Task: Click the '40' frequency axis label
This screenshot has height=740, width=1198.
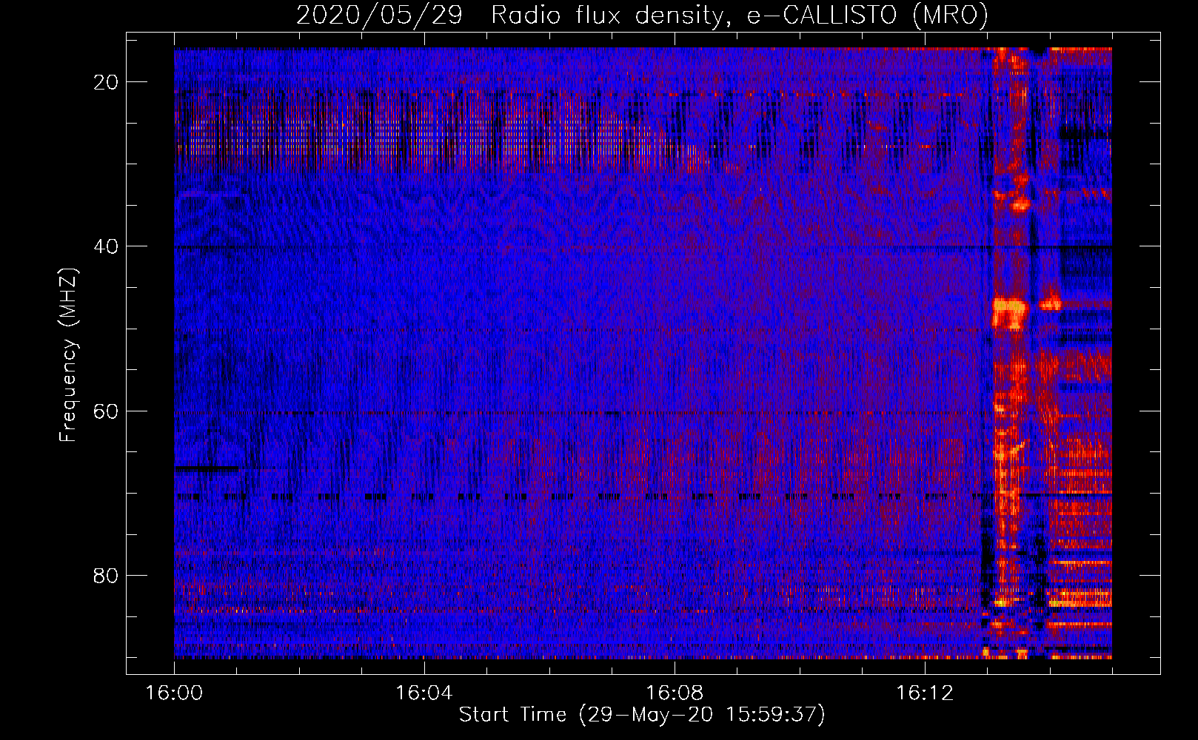Action: tap(106, 246)
